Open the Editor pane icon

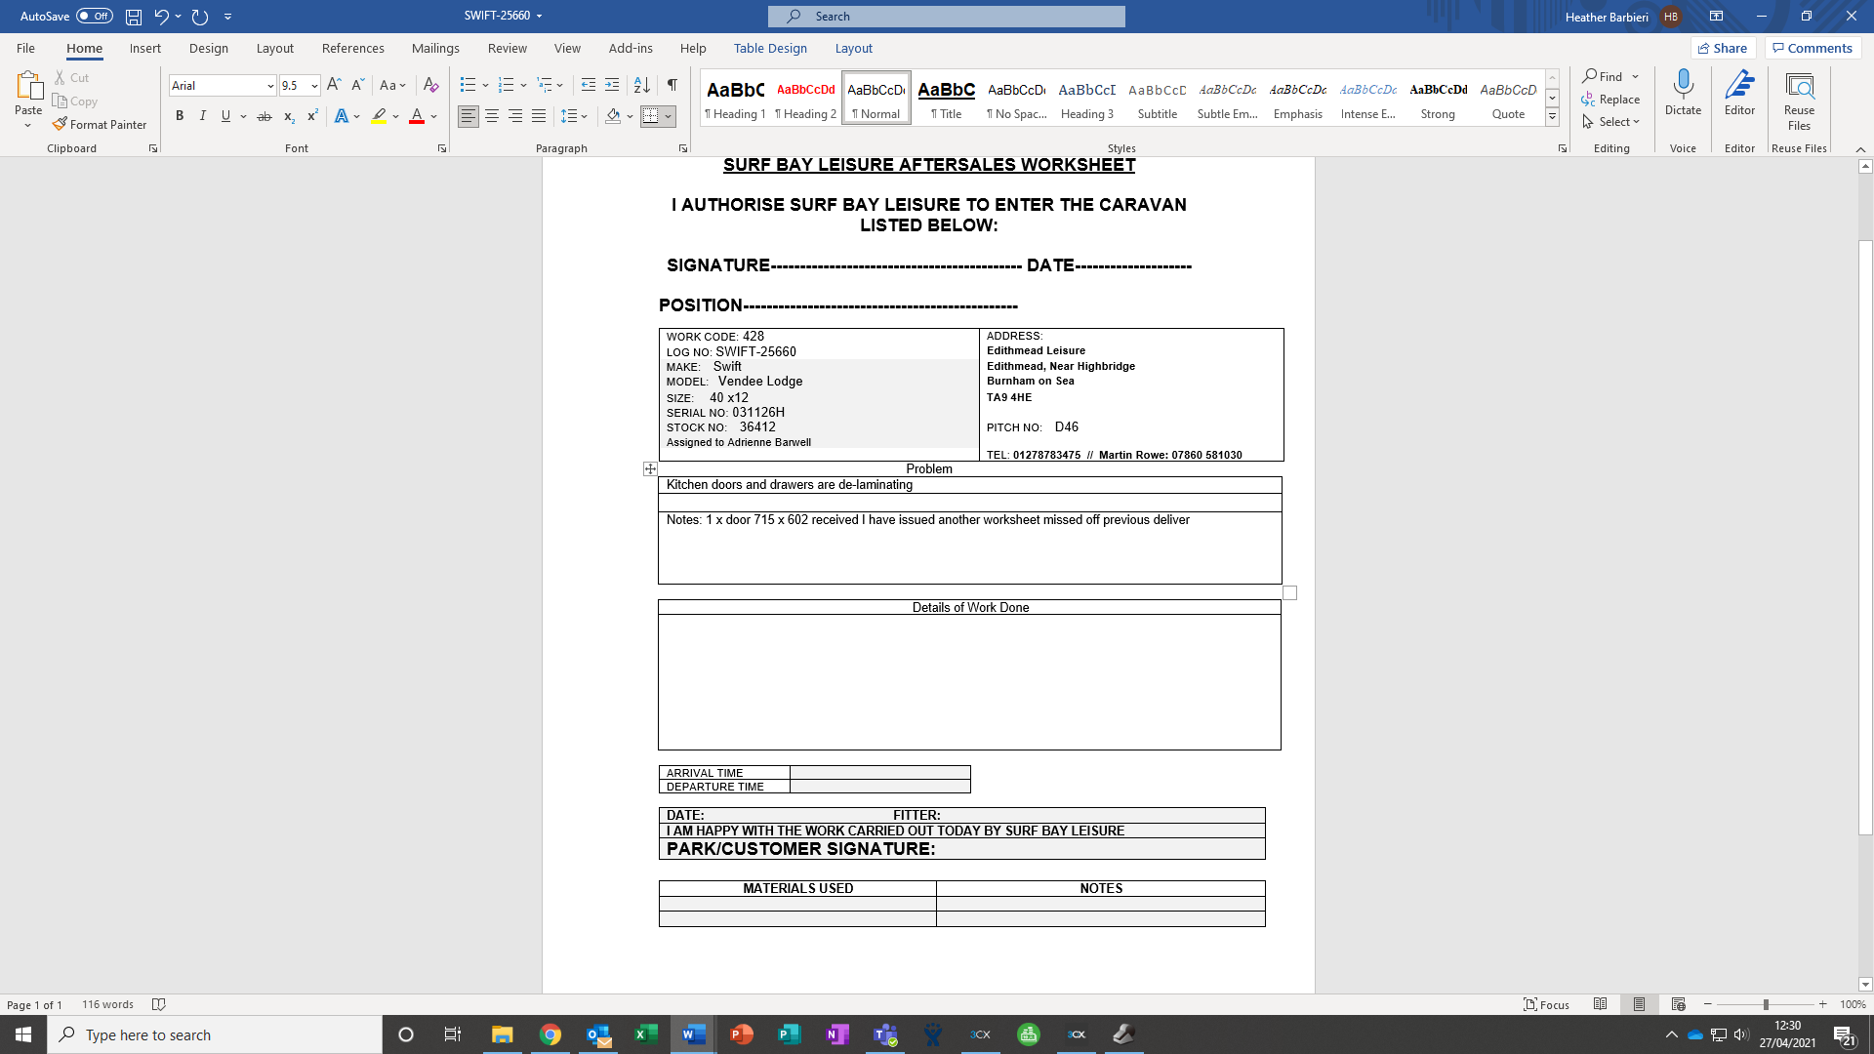pyautogui.click(x=1739, y=94)
